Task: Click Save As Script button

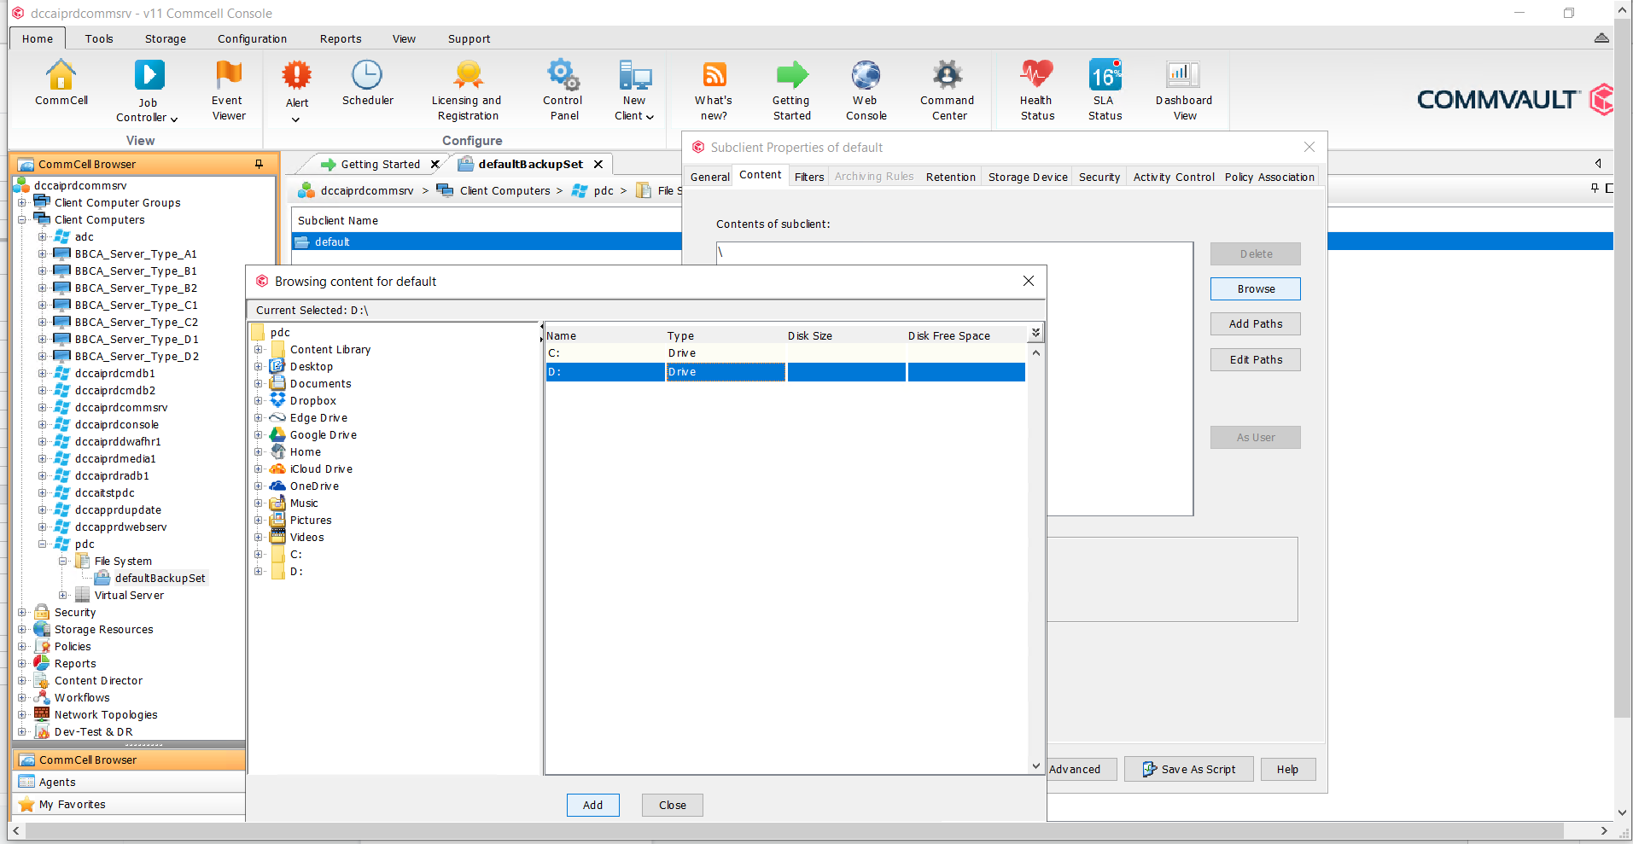Action: (x=1188, y=769)
